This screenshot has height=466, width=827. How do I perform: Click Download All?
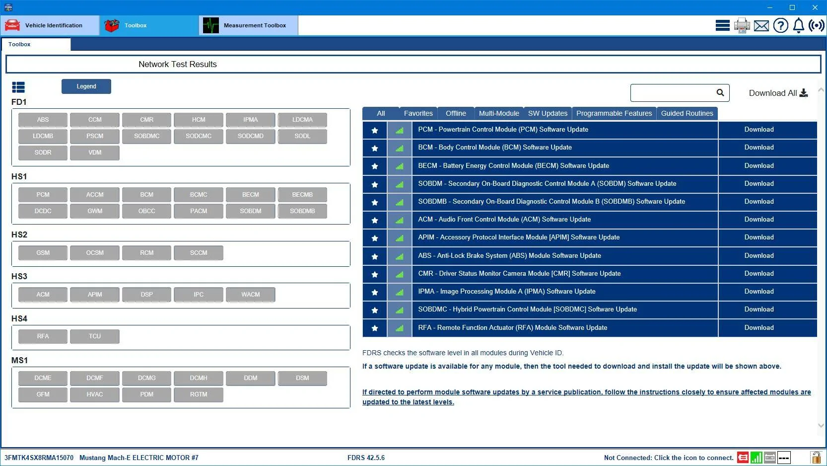pyautogui.click(x=778, y=93)
